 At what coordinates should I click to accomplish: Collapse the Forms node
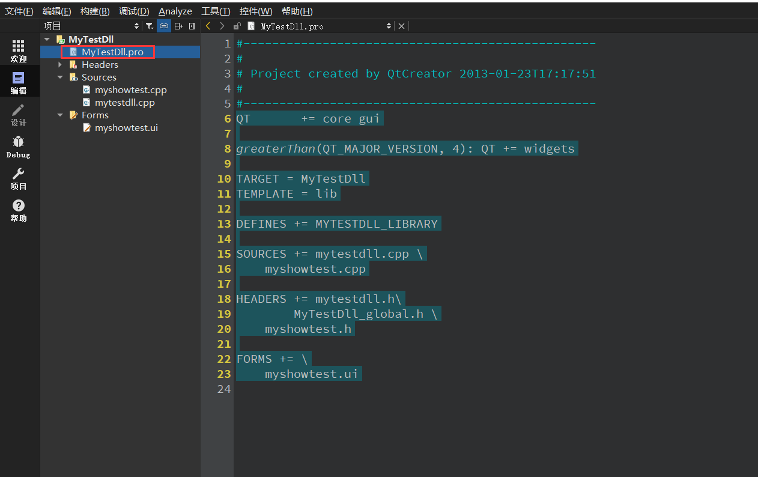pyautogui.click(x=59, y=115)
